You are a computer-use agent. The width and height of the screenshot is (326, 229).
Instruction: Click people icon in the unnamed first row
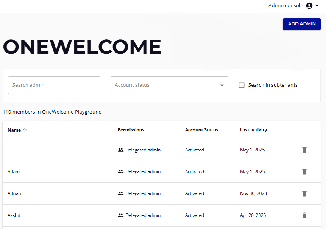tap(121, 150)
